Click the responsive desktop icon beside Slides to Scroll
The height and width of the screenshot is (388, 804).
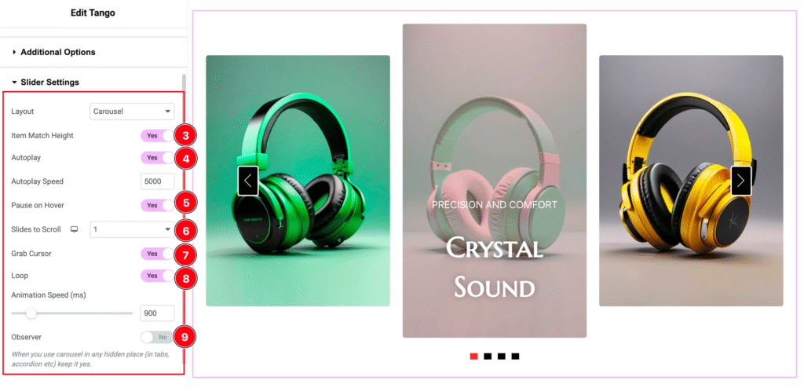click(x=74, y=229)
